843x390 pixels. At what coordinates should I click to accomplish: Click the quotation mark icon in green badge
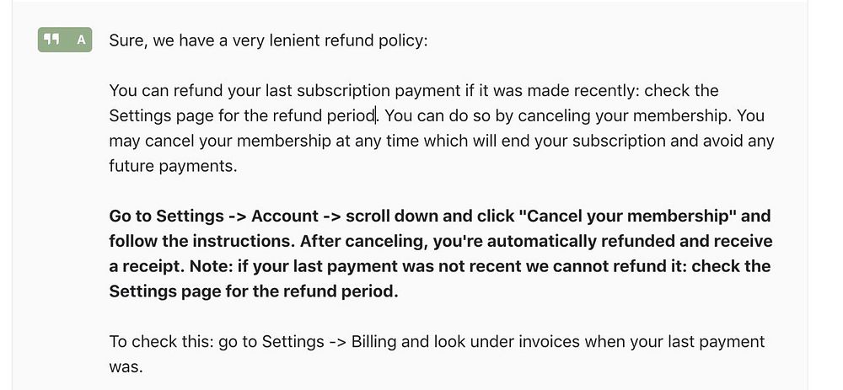coord(51,40)
